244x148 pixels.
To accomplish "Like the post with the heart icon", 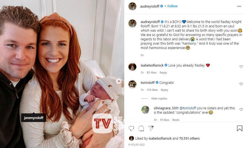I will tap(131, 129).
